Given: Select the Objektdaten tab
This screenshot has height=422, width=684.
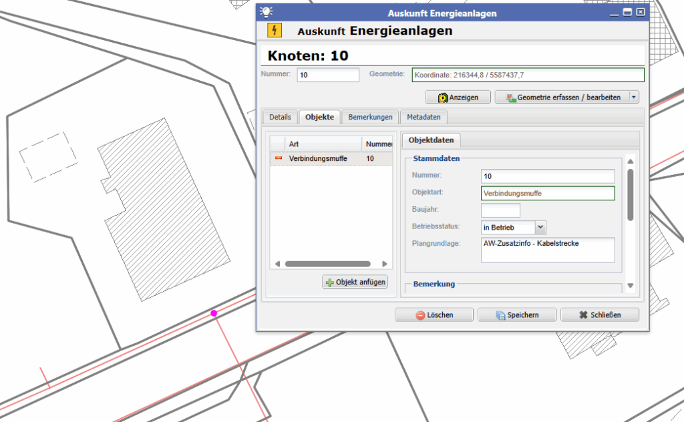Looking at the screenshot, I should 431,140.
